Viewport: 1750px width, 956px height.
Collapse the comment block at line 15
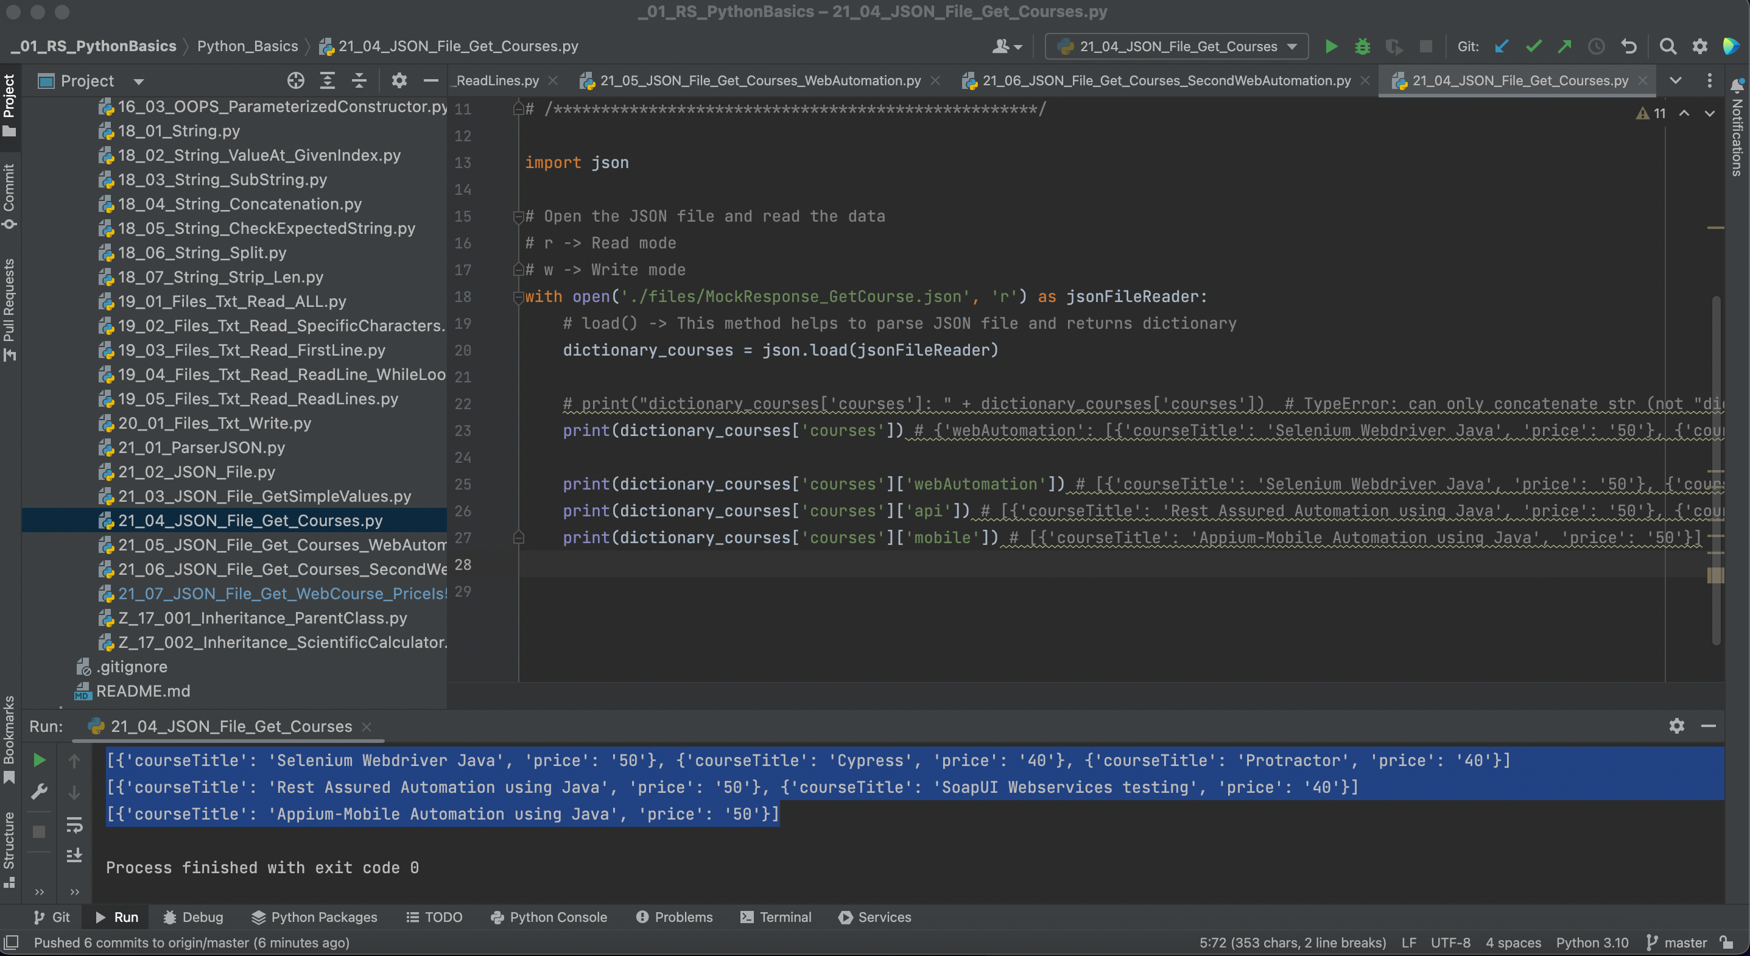click(518, 217)
